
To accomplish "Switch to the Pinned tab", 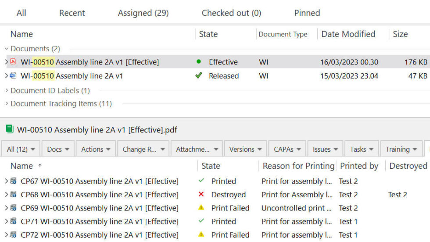I will click(307, 13).
